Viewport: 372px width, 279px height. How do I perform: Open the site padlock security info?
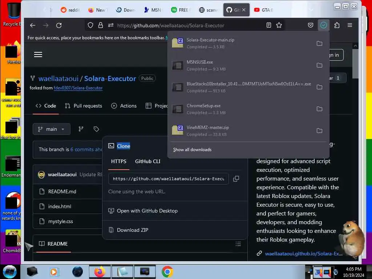click(x=101, y=25)
